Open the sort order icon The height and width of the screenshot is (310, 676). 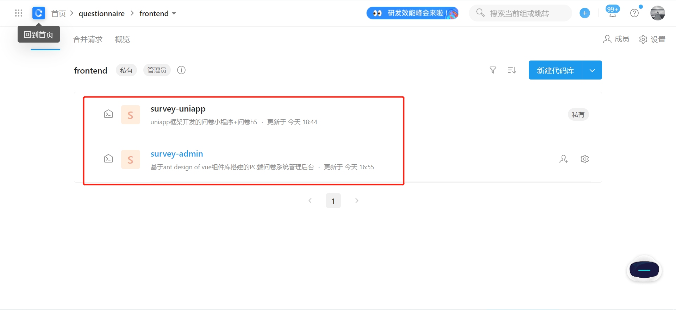(512, 70)
